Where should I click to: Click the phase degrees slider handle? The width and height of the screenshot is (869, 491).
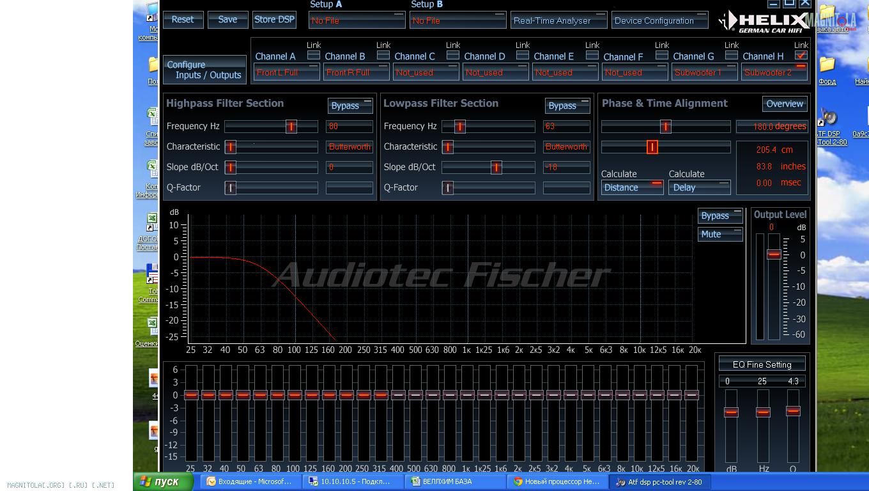coord(665,127)
